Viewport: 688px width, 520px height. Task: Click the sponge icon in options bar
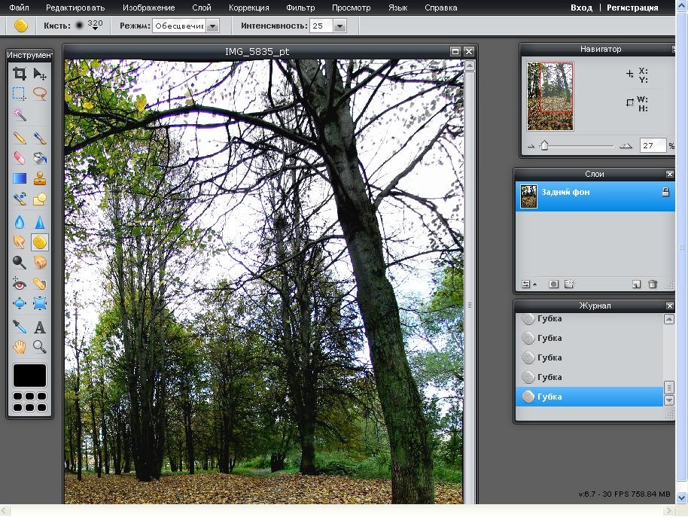pyautogui.click(x=20, y=26)
